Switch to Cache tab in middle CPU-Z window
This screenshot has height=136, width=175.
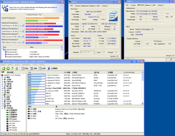click(78, 6)
